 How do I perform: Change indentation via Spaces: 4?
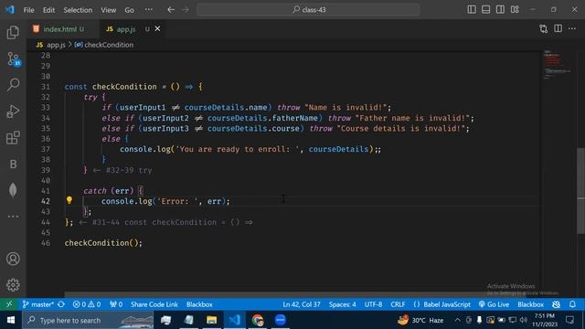[x=342, y=304]
